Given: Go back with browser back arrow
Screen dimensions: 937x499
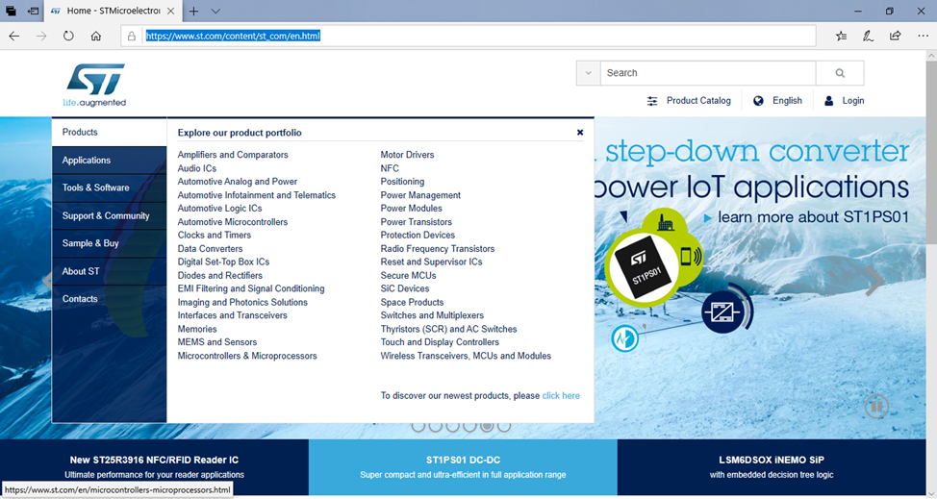Looking at the screenshot, I should click(x=14, y=36).
